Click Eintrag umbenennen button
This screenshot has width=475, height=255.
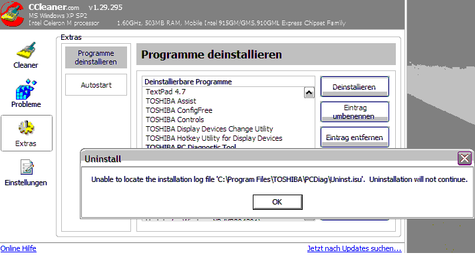point(355,112)
